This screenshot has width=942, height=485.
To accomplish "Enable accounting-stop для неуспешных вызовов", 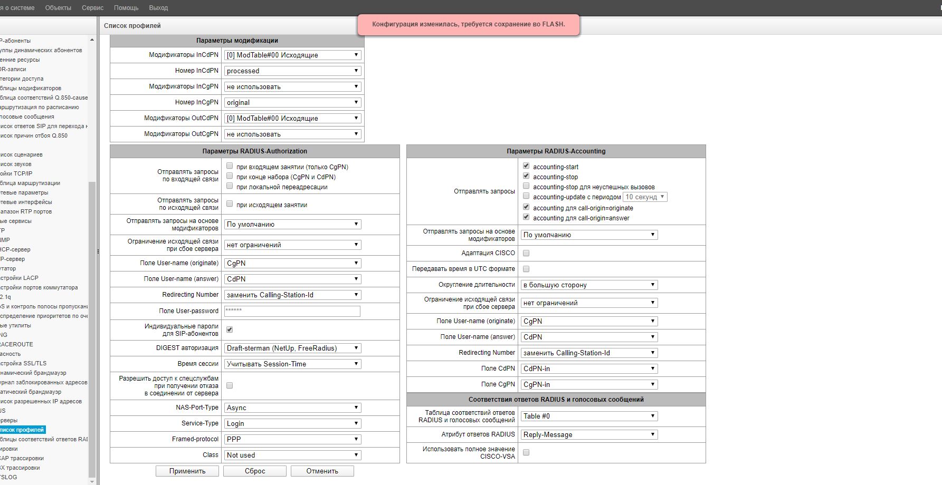I will (x=526, y=186).
